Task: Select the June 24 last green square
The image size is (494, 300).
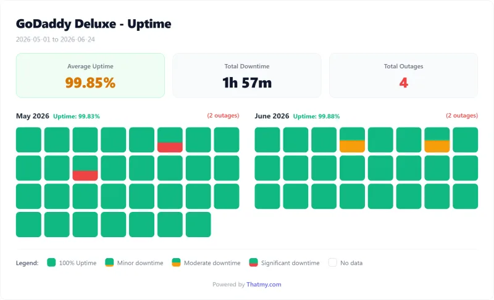Action: point(466,197)
